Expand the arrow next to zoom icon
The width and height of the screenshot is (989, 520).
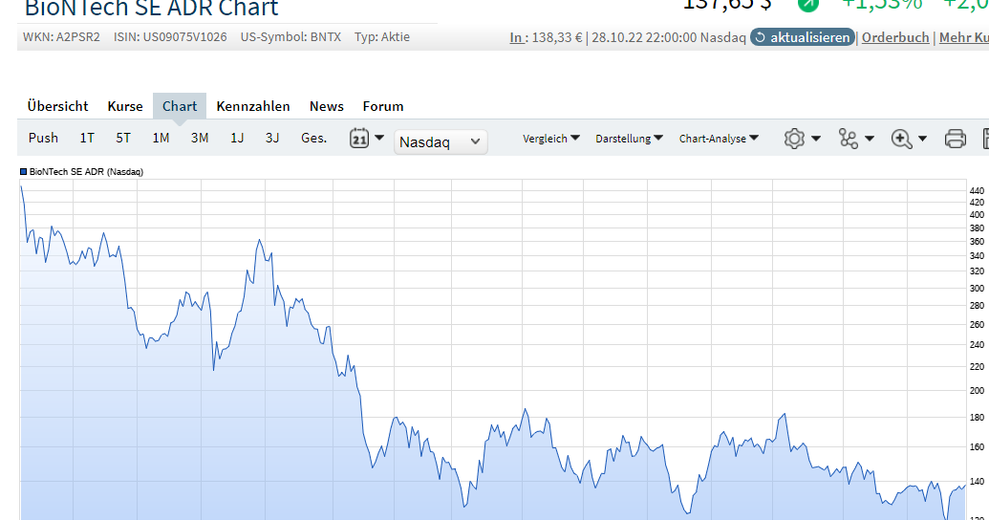[x=922, y=139]
